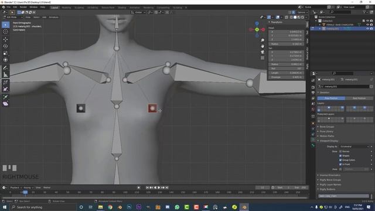Click the Roll value field
The image size is (375, 211).
(x=286, y=69)
